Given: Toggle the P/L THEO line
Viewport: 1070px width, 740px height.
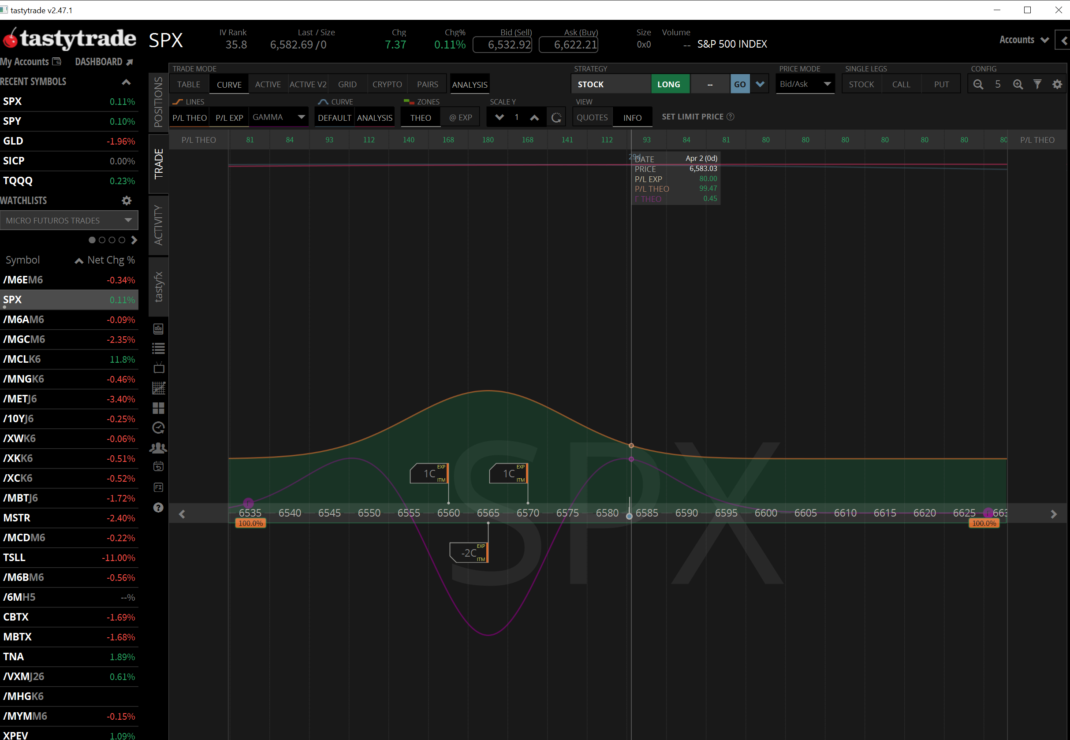Looking at the screenshot, I should (x=189, y=118).
